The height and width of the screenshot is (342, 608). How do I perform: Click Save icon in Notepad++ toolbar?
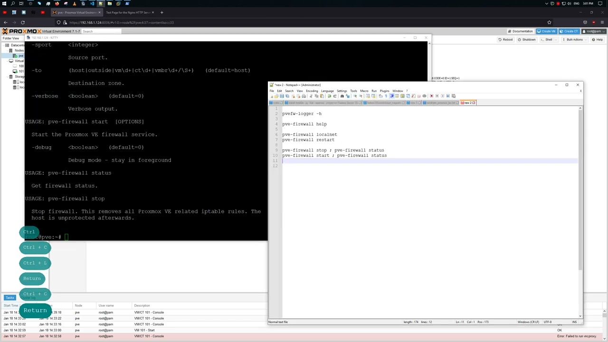(x=282, y=96)
